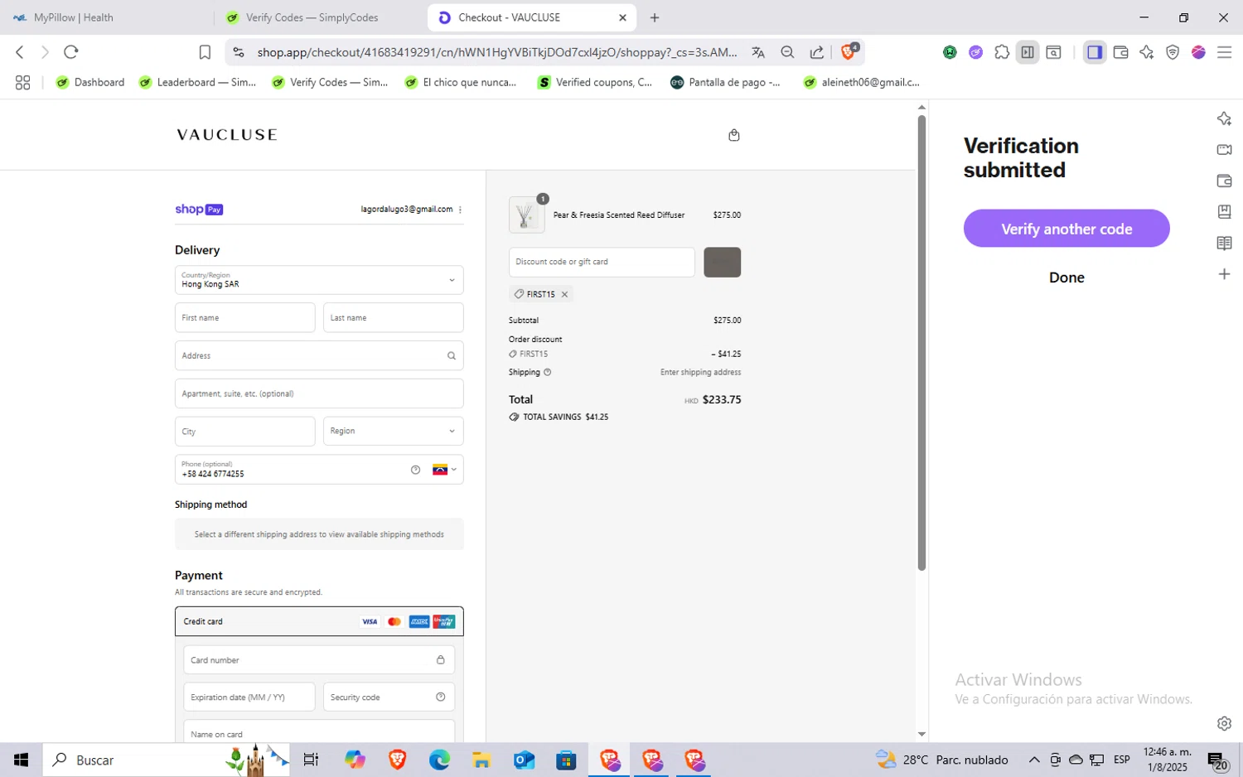
Task: Remove the FIRST15 discount code
Action: tap(564, 294)
